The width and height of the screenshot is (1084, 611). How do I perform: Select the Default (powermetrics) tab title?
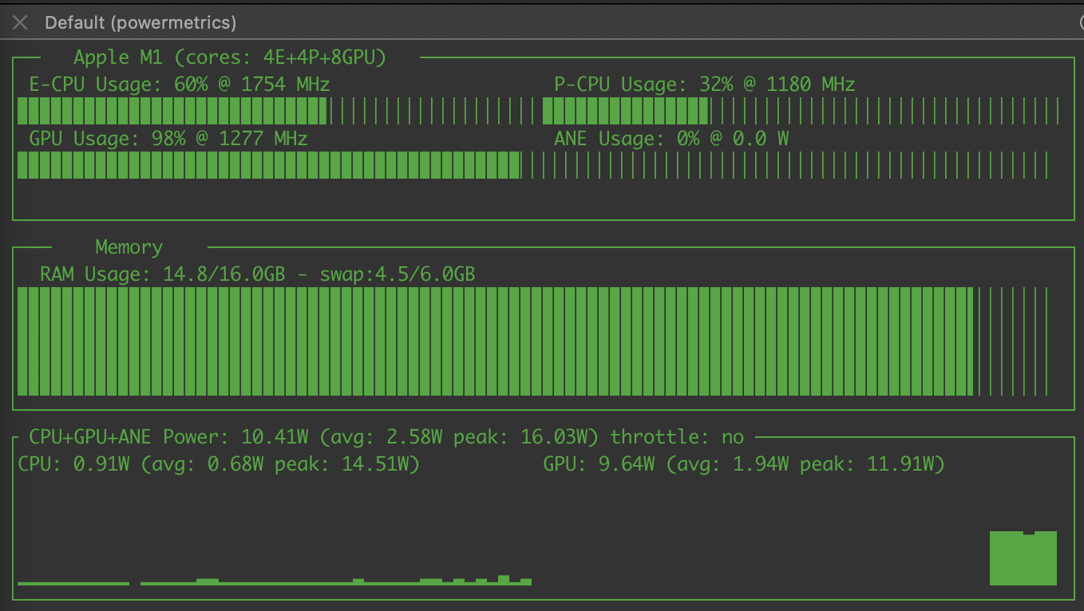(x=140, y=22)
